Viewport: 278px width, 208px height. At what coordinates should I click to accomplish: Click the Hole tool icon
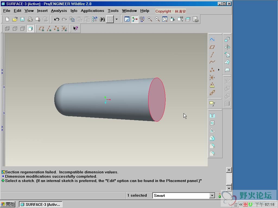pyautogui.click(x=212, y=116)
